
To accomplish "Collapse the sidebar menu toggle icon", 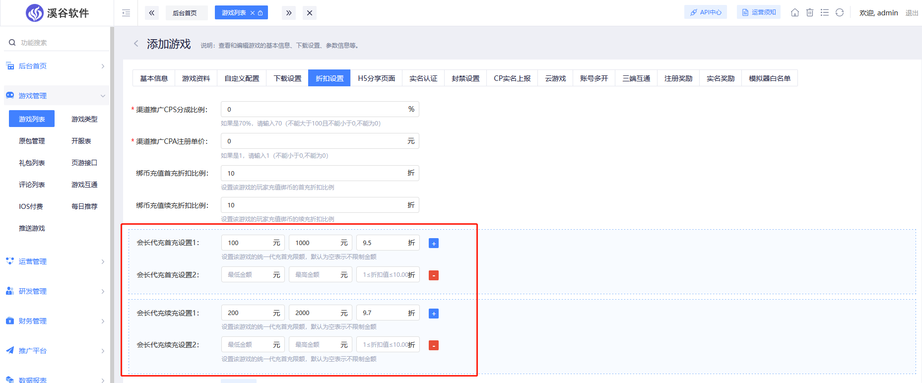I will point(126,13).
